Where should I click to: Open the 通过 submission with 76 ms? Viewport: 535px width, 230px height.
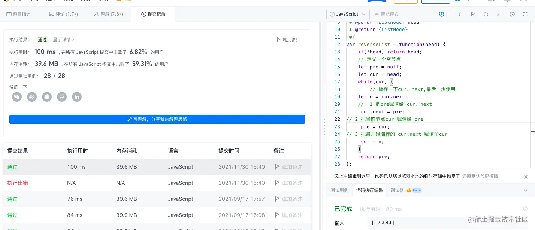[12, 199]
